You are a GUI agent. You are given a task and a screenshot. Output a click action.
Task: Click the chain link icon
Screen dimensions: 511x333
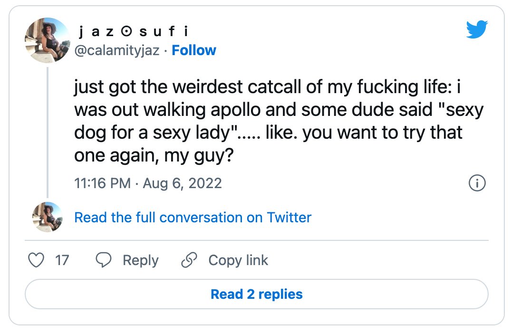pos(189,260)
